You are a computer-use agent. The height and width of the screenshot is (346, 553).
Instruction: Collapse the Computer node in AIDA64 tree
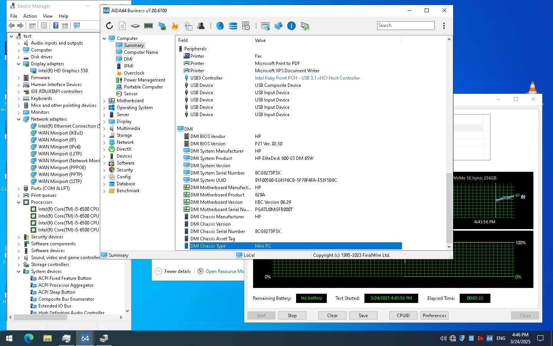(104, 38)
